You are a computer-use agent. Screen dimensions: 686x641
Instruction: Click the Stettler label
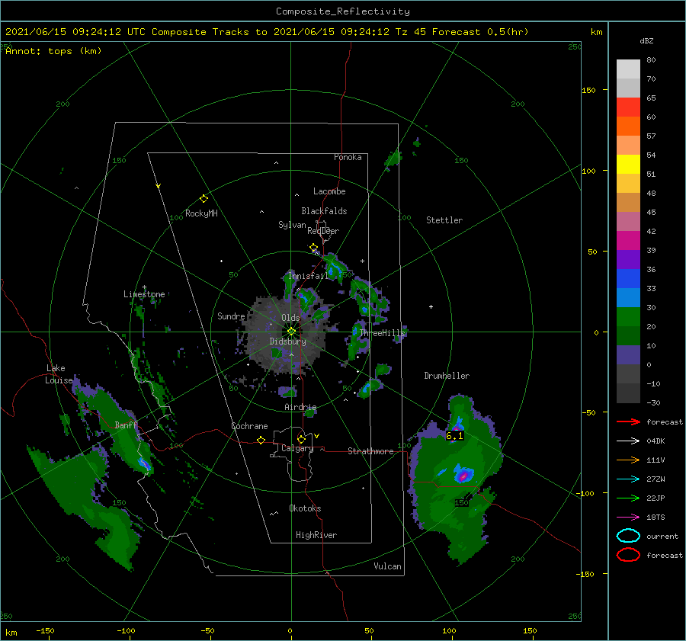(x=444, y=220)
